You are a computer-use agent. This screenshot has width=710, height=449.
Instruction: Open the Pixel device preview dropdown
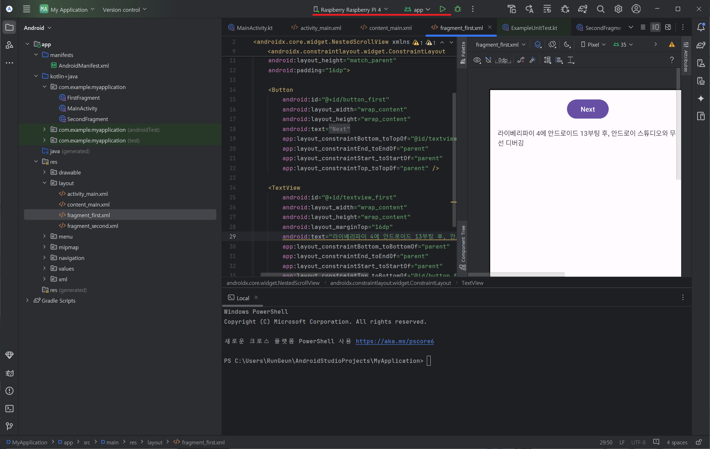pos(593,45)
